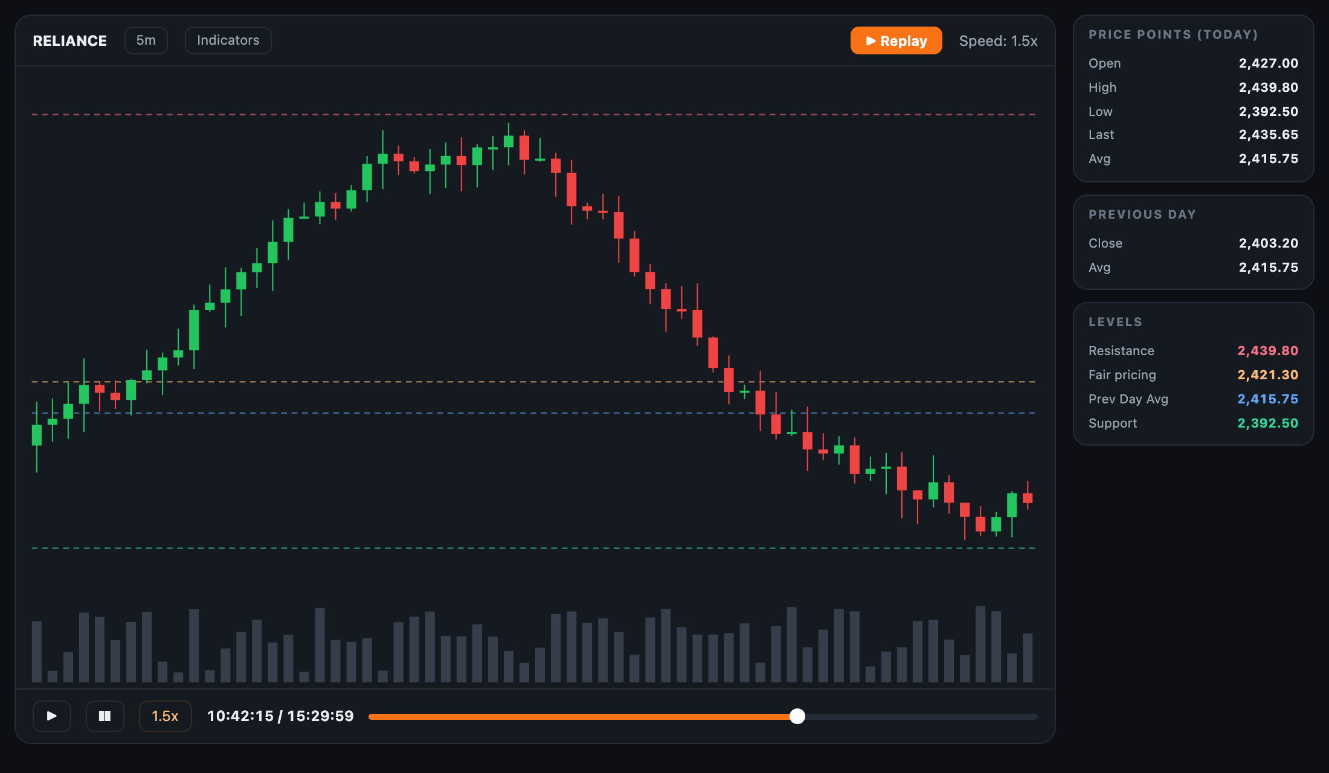Click the last red candle on the chart

coord(1028,498)
